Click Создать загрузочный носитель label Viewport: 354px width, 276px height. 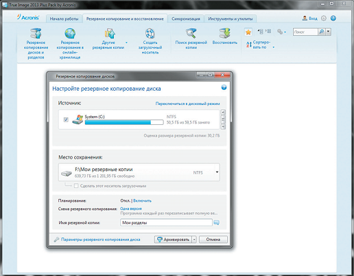point(150,47)
